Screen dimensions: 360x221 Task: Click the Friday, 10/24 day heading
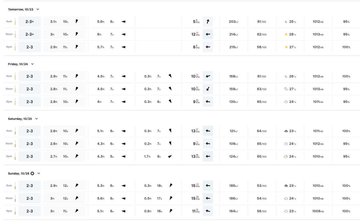19,64
